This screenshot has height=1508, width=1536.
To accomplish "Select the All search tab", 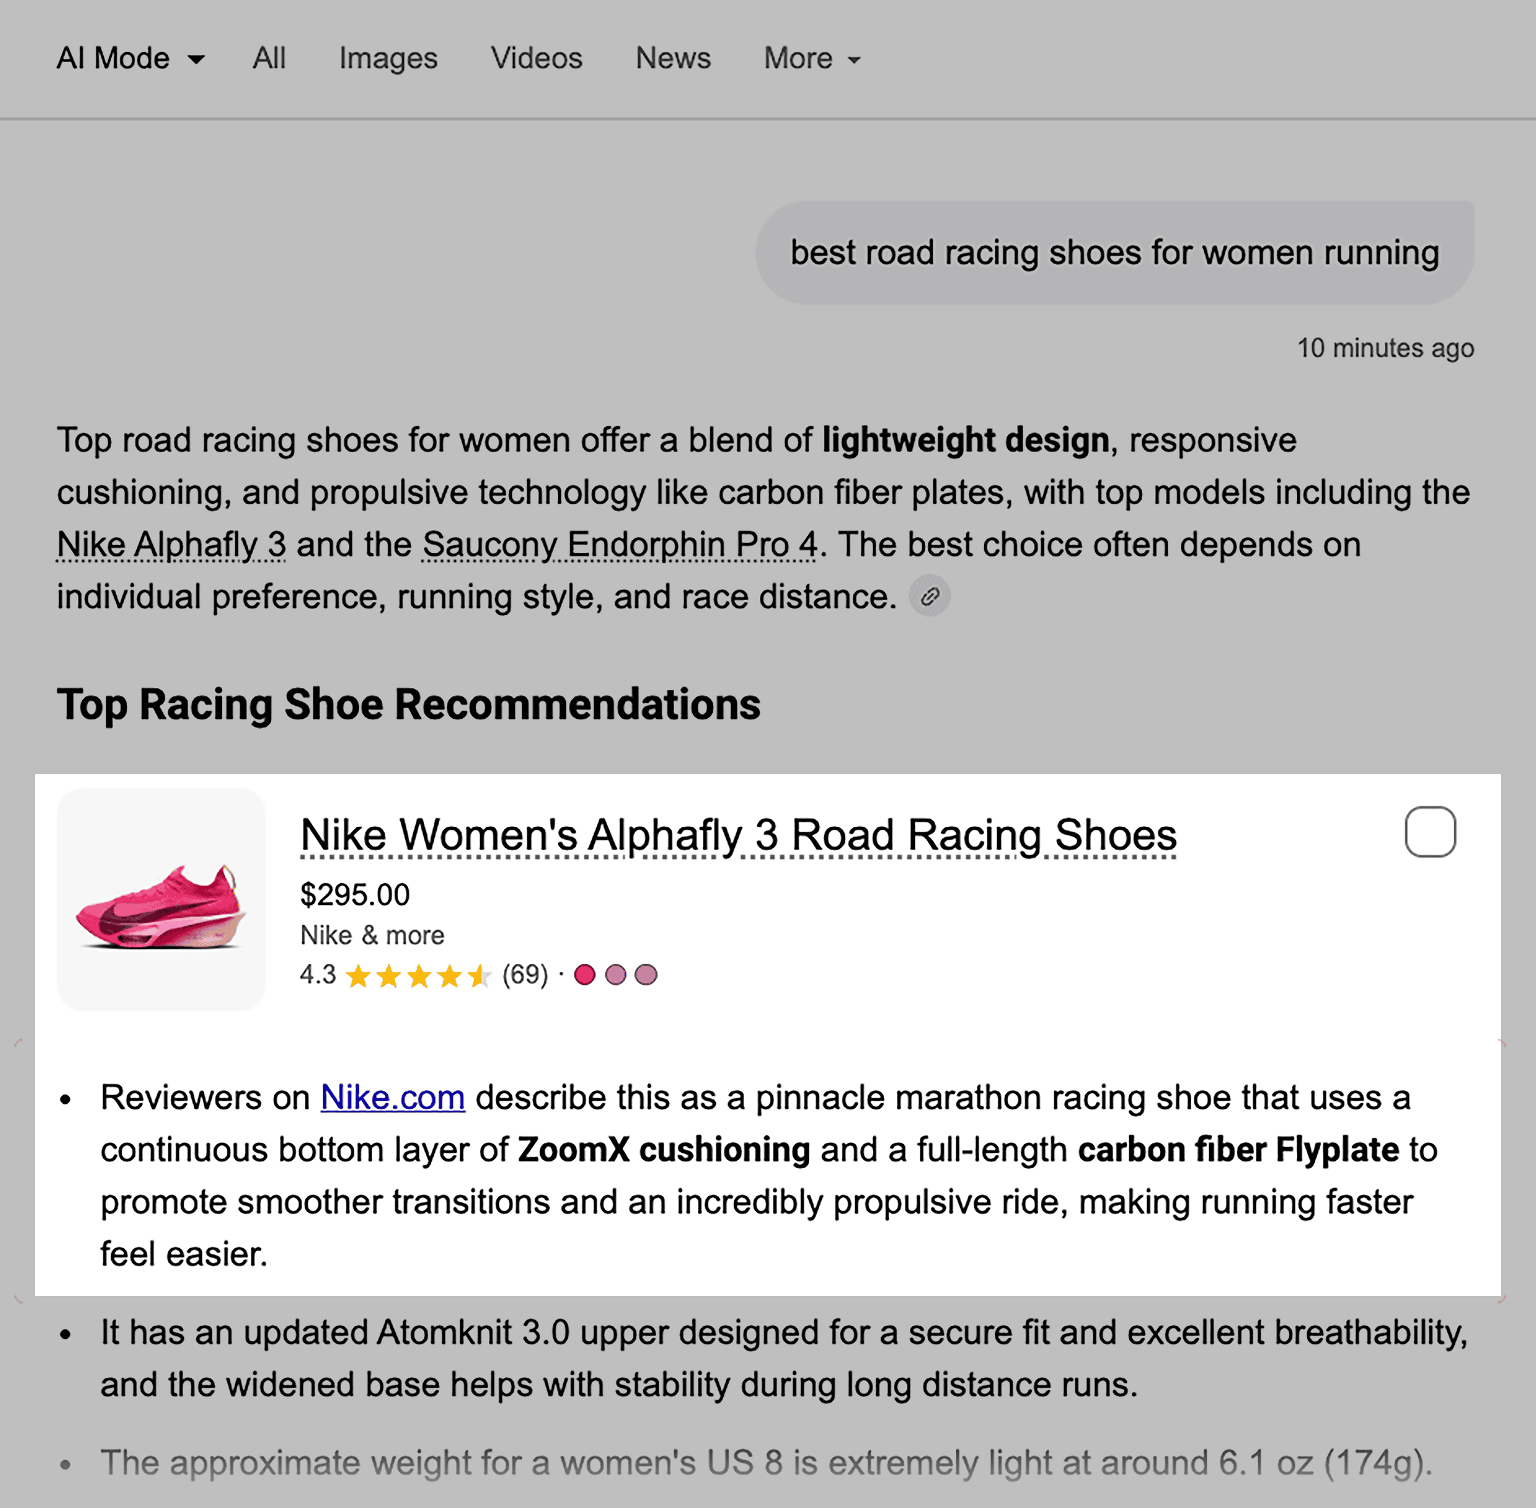I will [x=268, y=58].
